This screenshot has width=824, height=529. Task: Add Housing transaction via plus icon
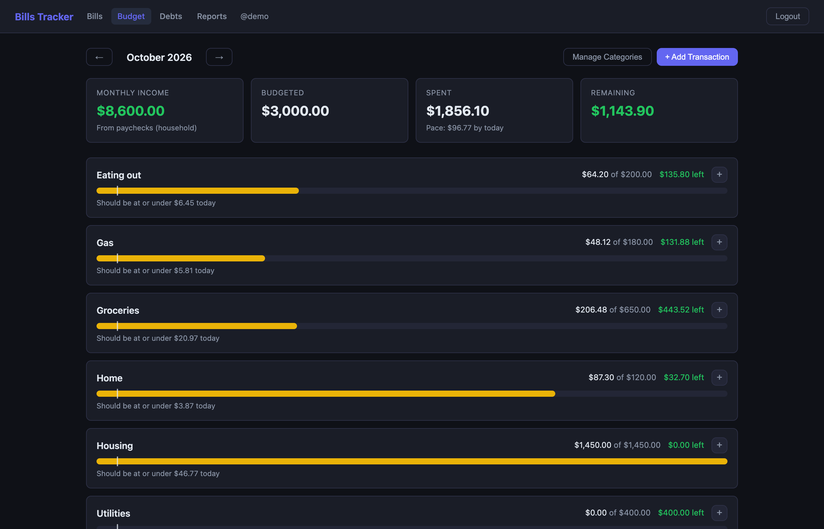point(719,445)
